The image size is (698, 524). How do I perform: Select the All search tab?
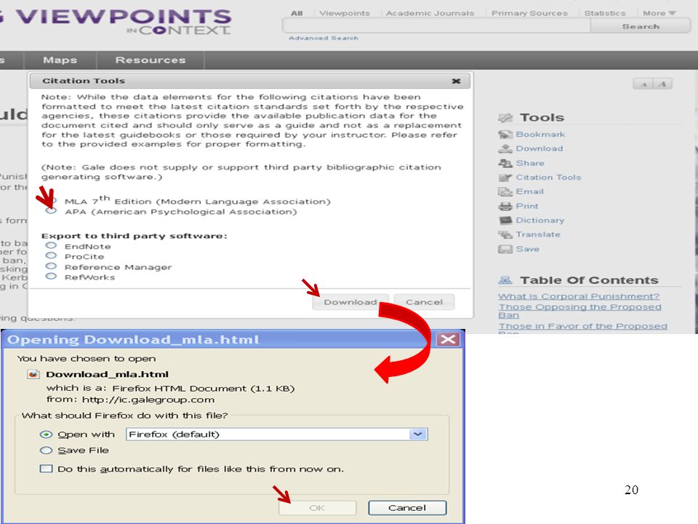coord(297,13)
